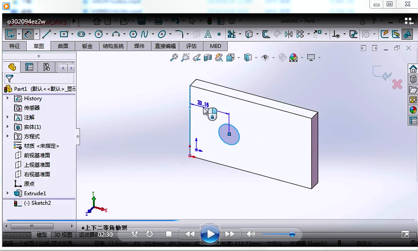Image resolution: width=418 pixels, height=251 pixels.
Task: Mute the video player volume
Action: tap(251, 234)
